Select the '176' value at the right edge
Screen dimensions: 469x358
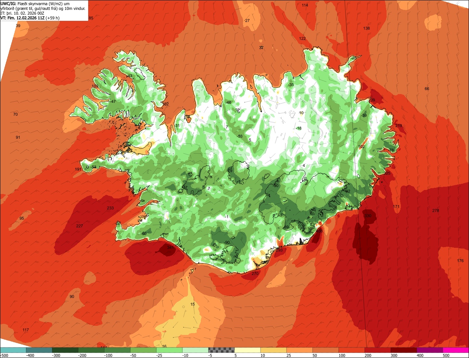click(461, 261)
